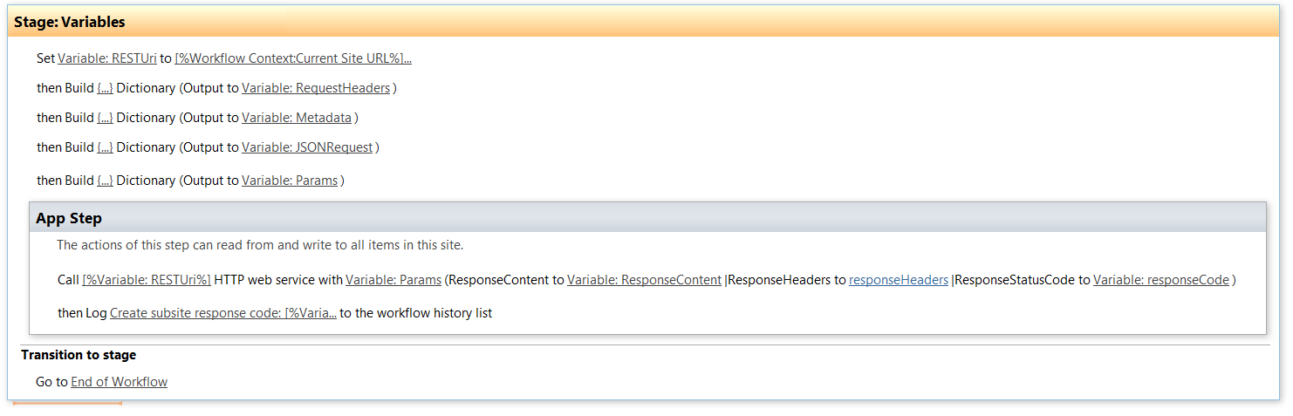Image resolution: width=1293 pixels, height=416 pixels.
Task: Click Variable: Params output in Build Dictionary action
Action: pos(289,181)
